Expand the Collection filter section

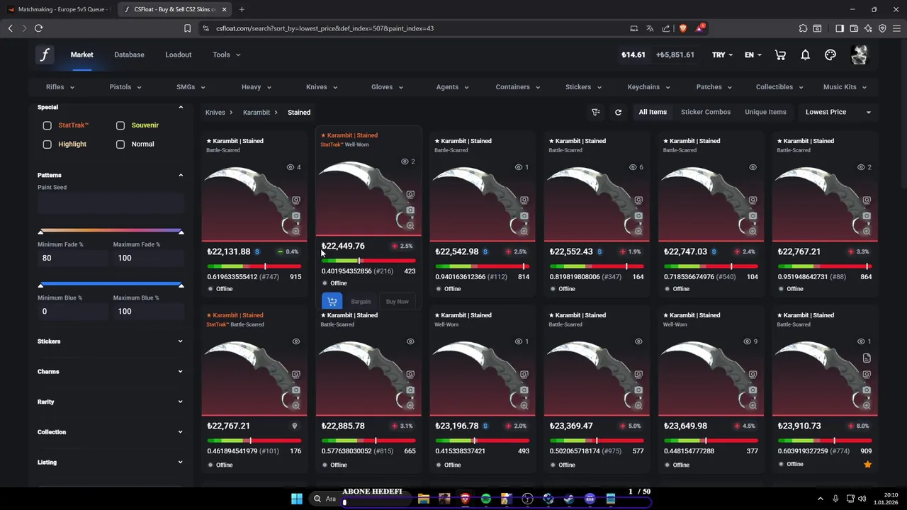point(110,432)
